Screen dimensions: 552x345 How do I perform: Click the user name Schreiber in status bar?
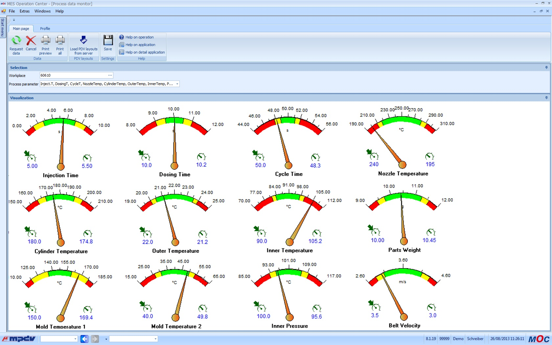click(x=475, y=339)
